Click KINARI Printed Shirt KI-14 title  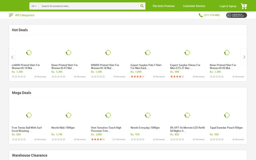[x=26, y=66]
